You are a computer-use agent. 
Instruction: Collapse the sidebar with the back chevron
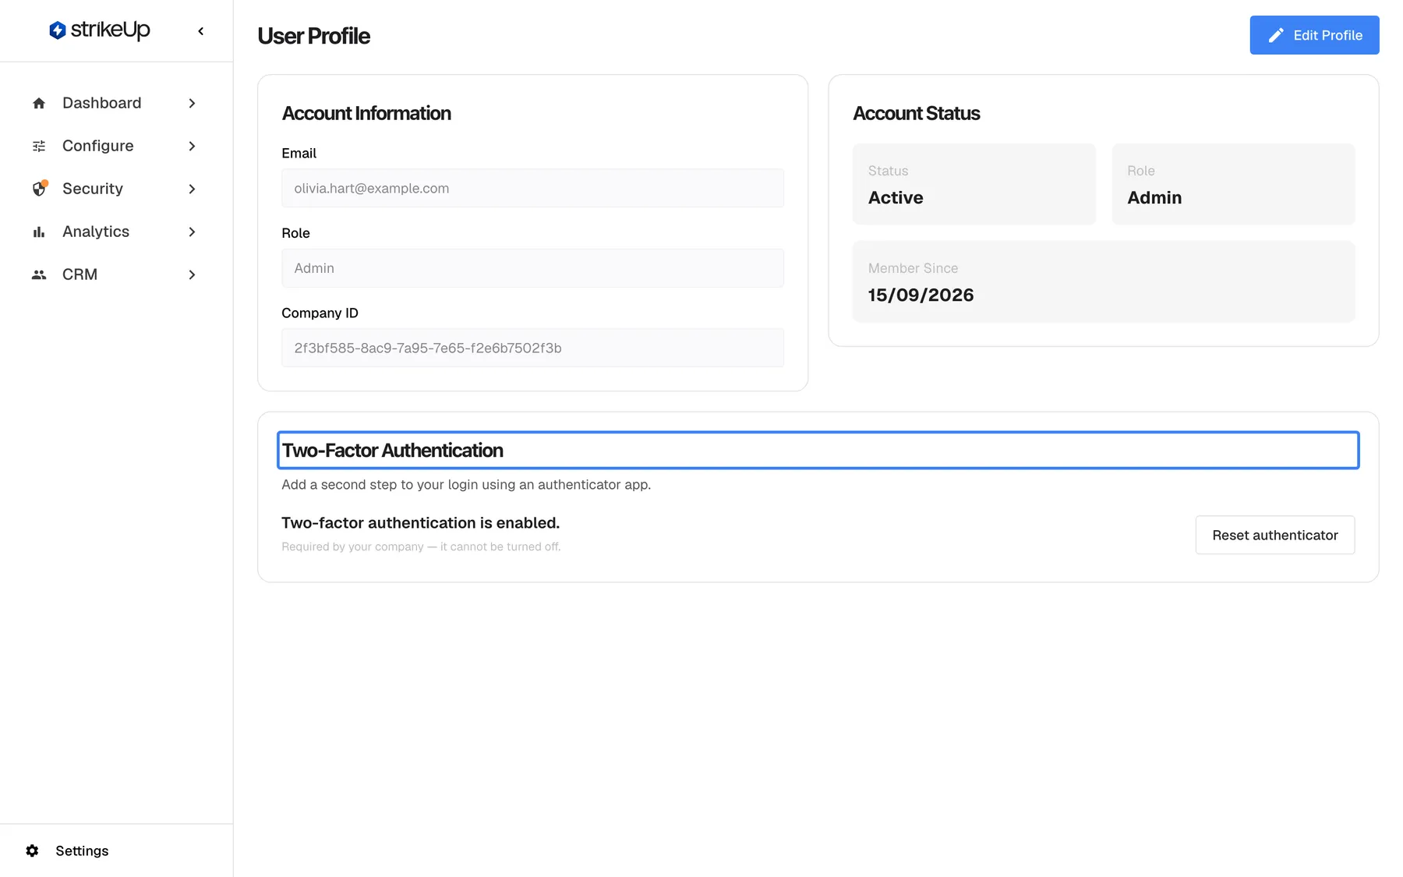(x=201, y=31)
